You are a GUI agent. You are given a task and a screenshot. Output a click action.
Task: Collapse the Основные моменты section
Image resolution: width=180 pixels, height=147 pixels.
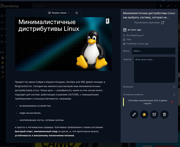(x=174, y=95)
